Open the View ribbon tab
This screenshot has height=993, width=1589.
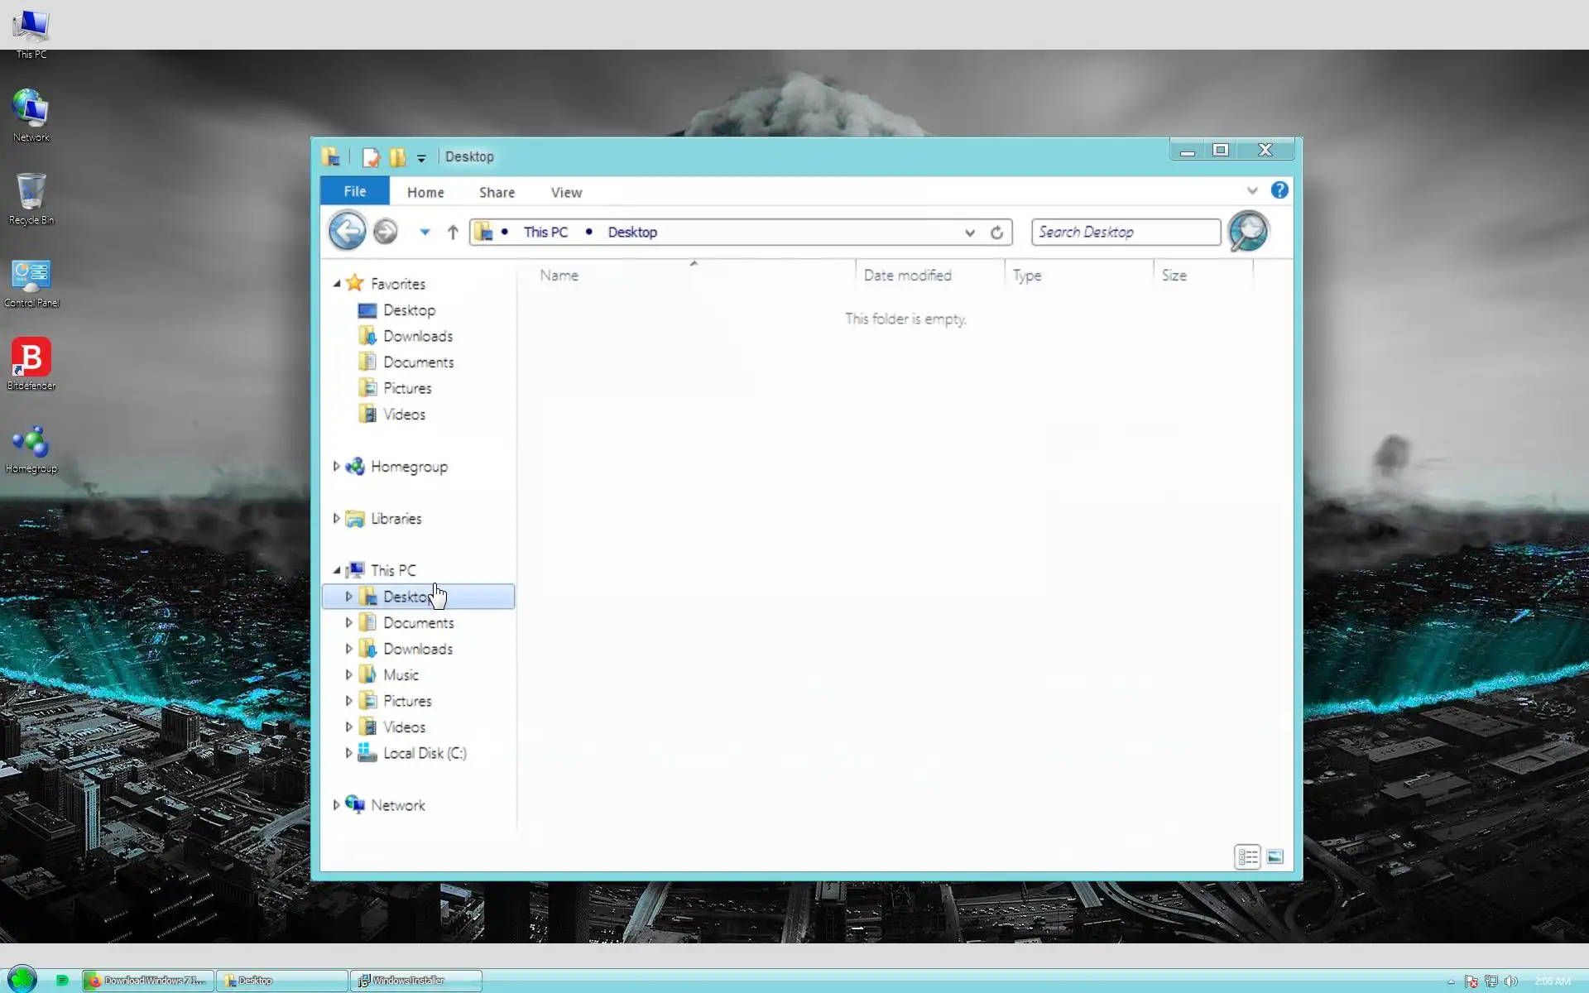[x=566, y=192]
